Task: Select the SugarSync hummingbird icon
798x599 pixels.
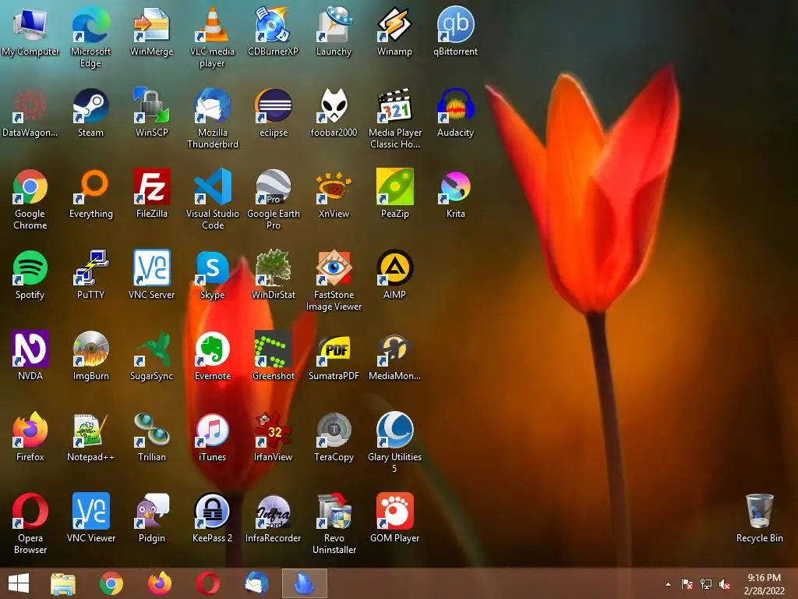Action: tap(151, 349)
